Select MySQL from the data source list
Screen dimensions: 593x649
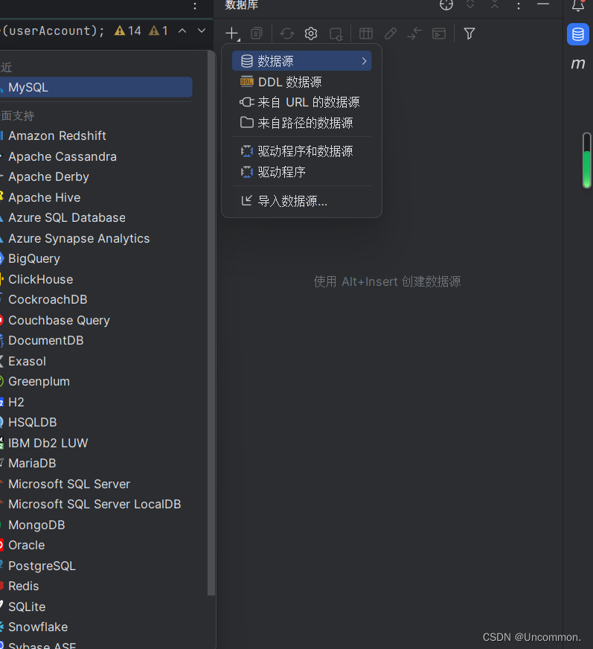28,87
